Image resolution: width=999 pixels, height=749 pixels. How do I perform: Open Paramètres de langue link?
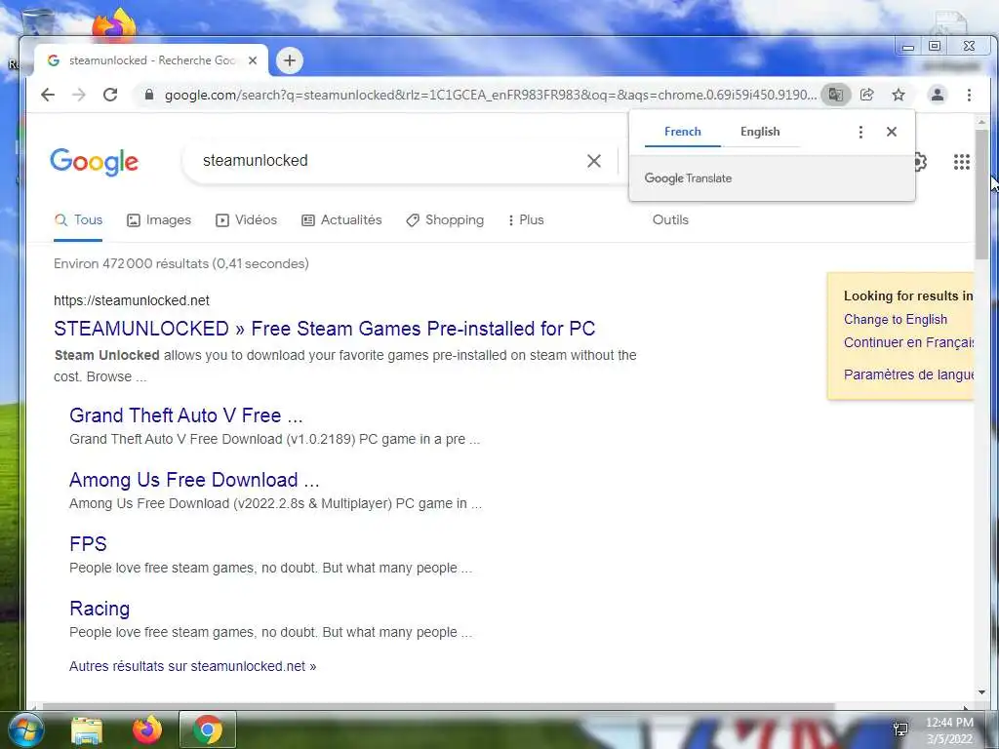(x=908, y=374)
